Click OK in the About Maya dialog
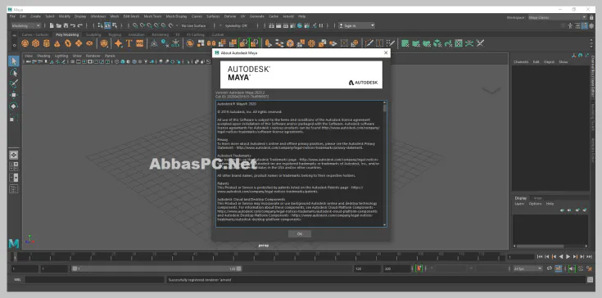Screen dimensions: 602x298 pos(300,234)
